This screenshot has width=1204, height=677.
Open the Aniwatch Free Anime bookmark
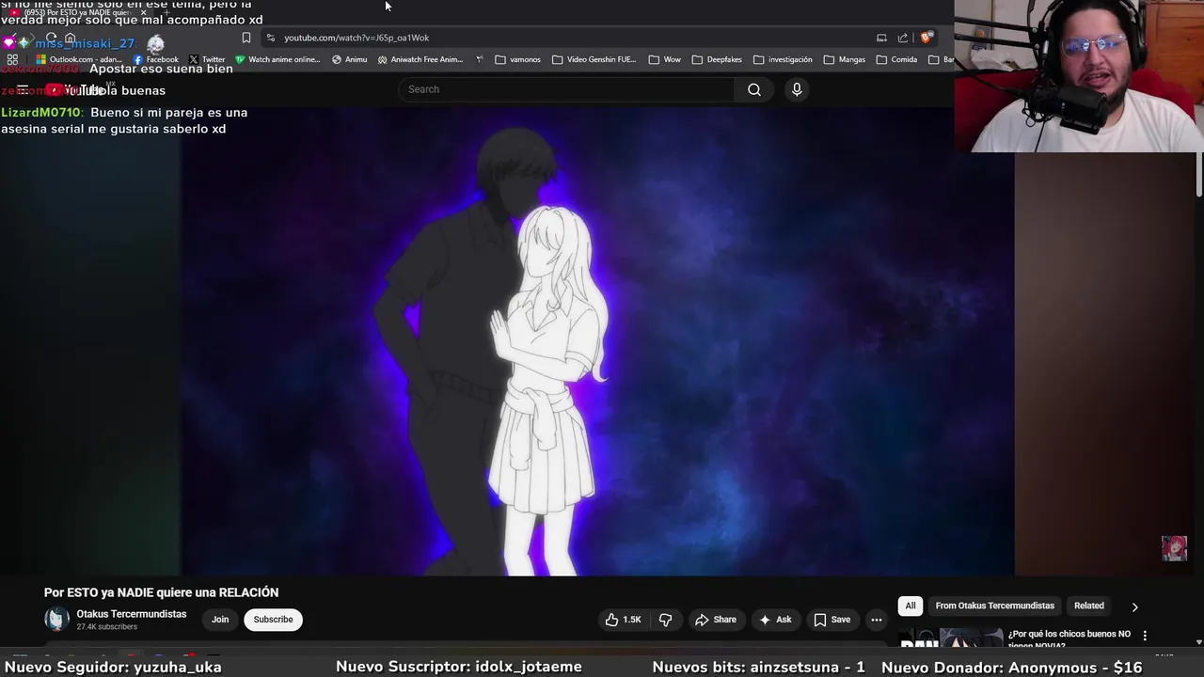coord(420,59)
